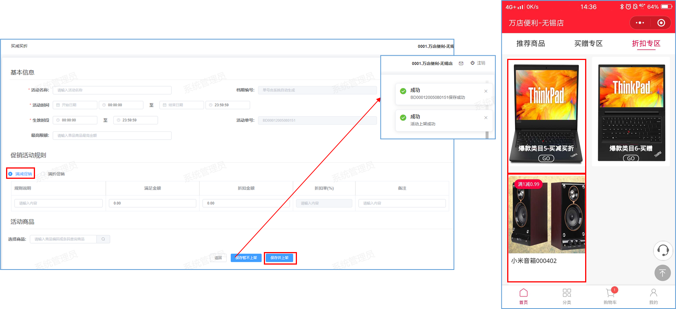Click the 选择商品 search input
Screen dimensions: 676x309
point(63,239)
